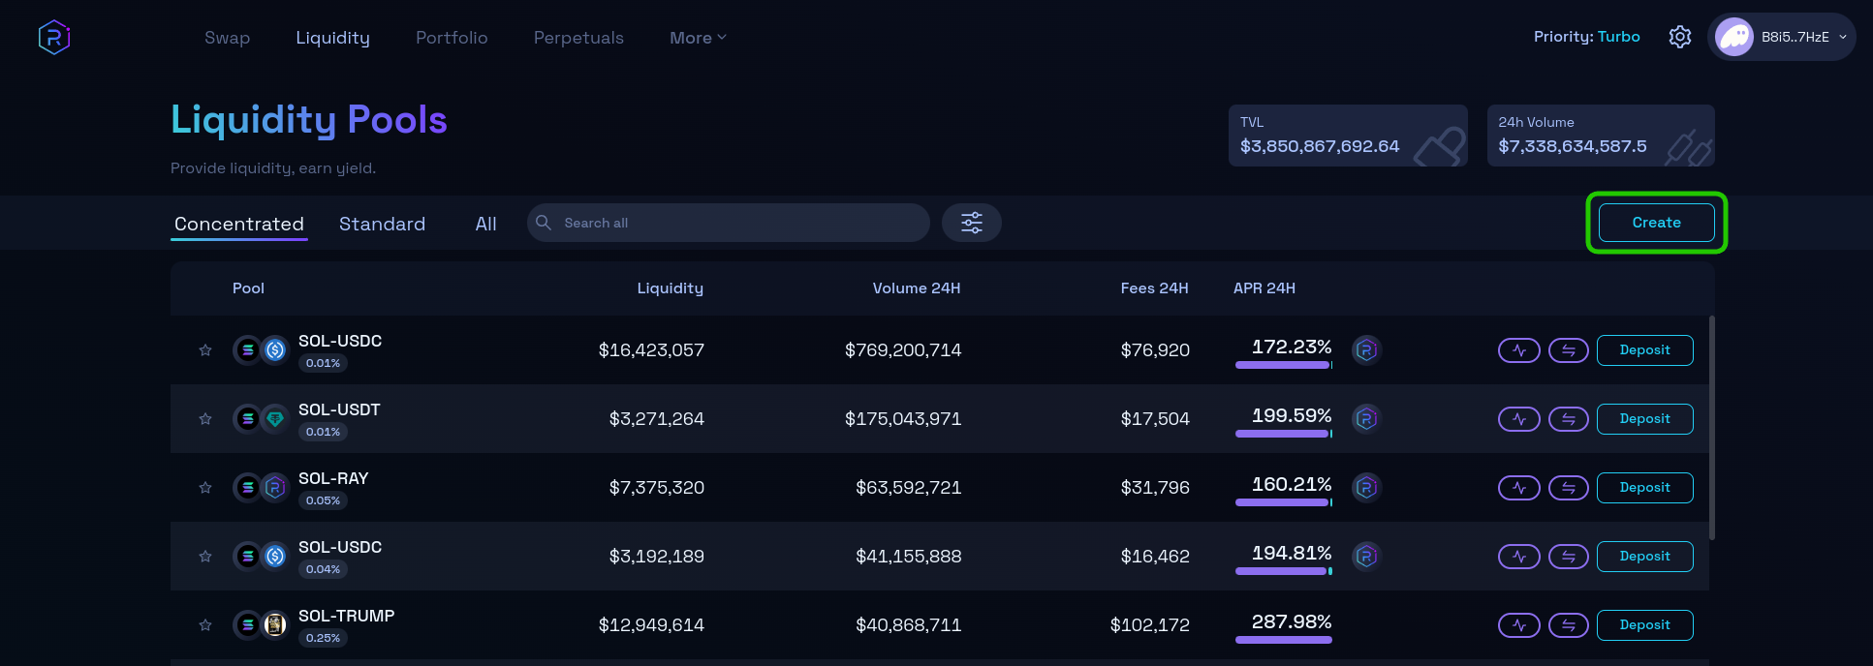Screen dimensions: 1873x666
Task: Click the Create pool button
Action: tap(1657, 223)
